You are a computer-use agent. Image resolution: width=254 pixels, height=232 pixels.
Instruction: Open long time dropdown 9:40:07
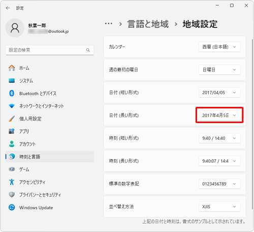click(219, 161)
